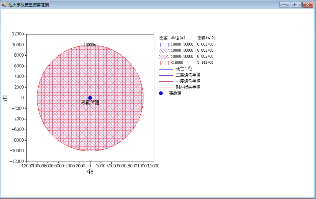
Task: Click the Y-axis tick label -8000
Action: click(18, 140)
